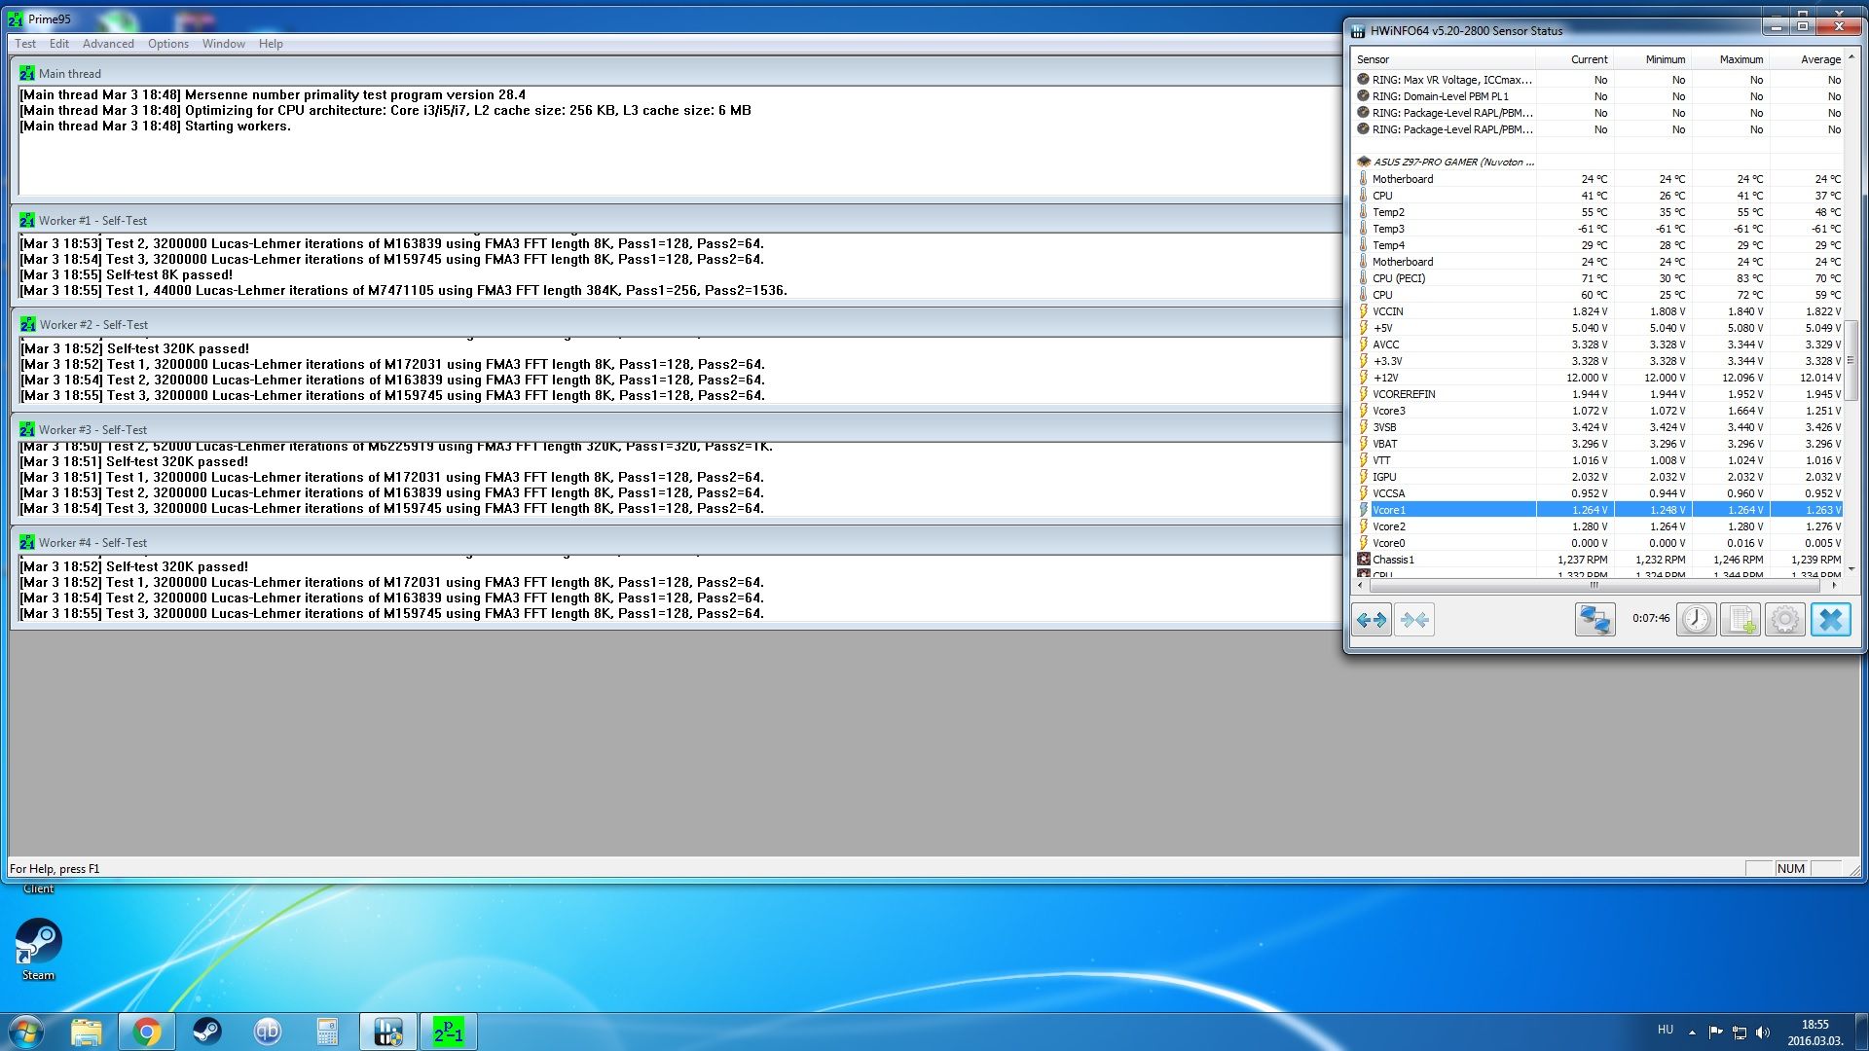Open clock showing 18:55
This screenshot has height=1051, width=1869.
pos(1814,1032)
